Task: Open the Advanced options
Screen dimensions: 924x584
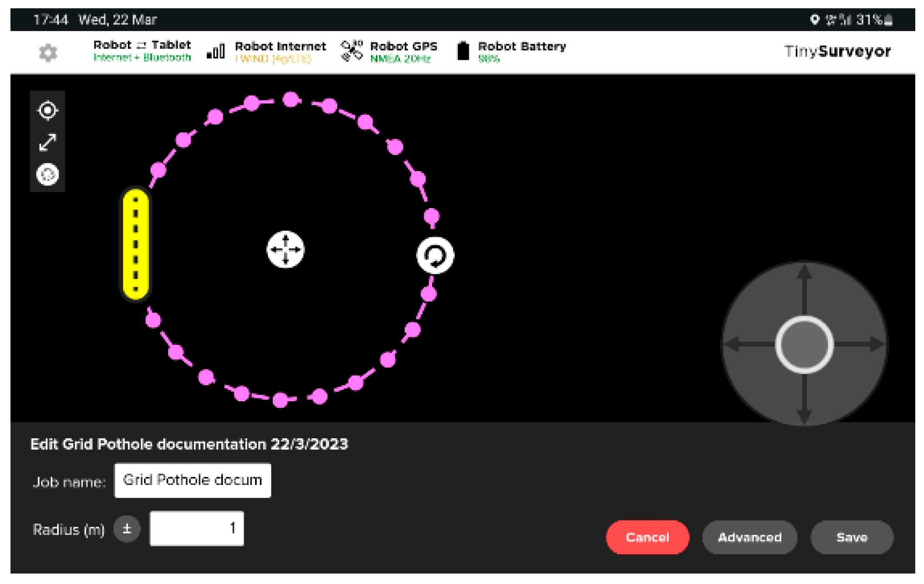Action: [x=749, y=537]
